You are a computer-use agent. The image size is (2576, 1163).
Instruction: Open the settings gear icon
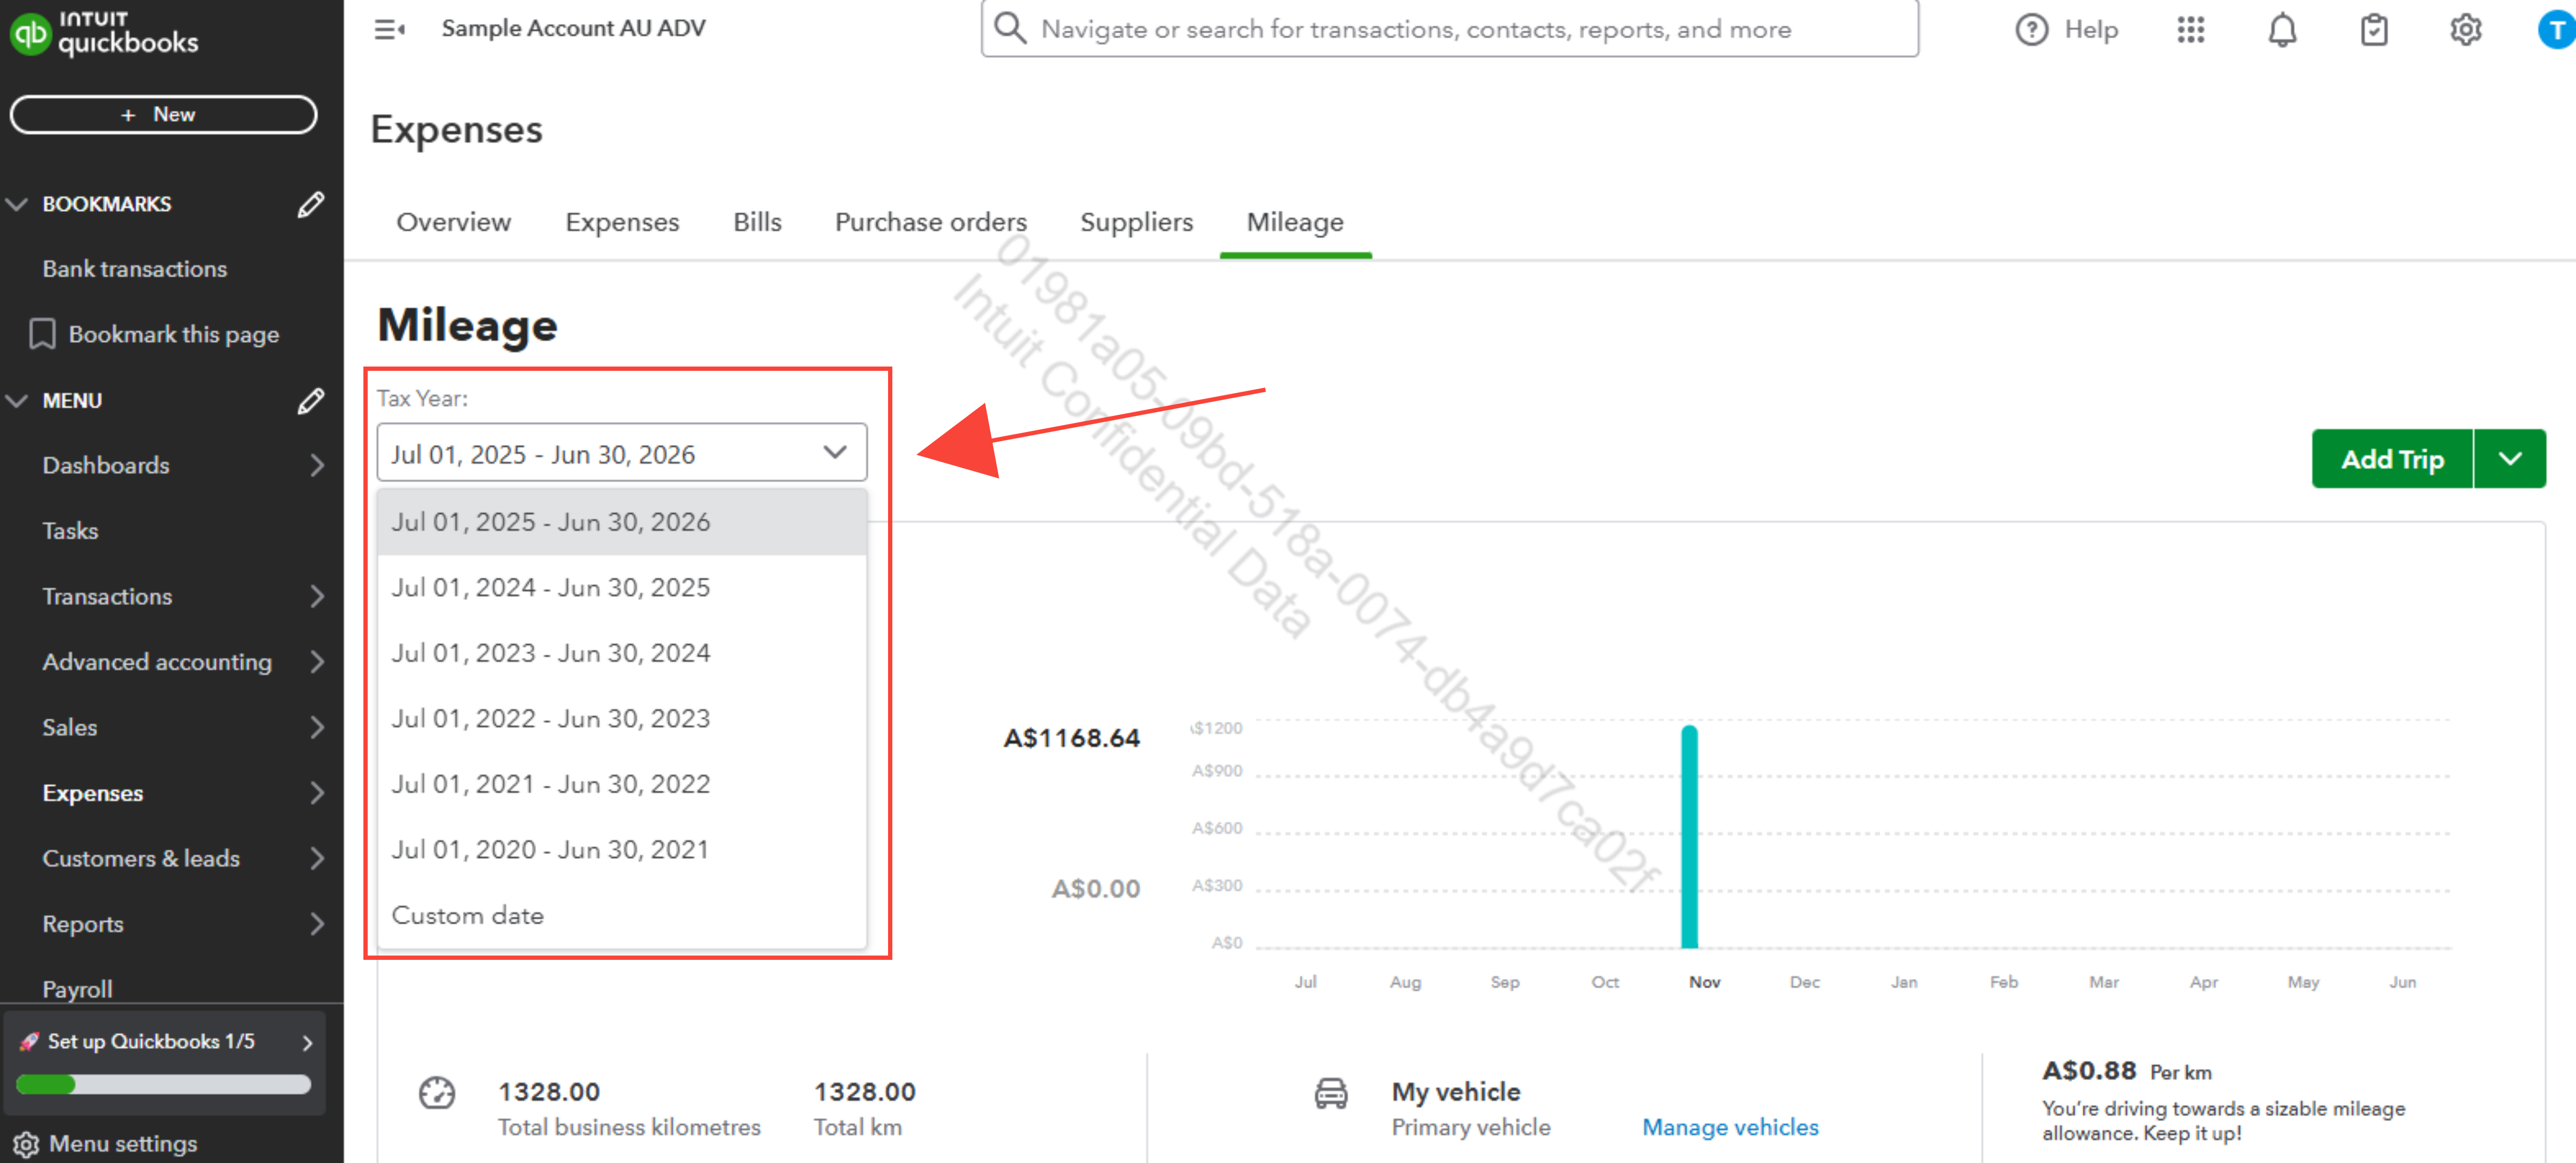coord(2465,30)
